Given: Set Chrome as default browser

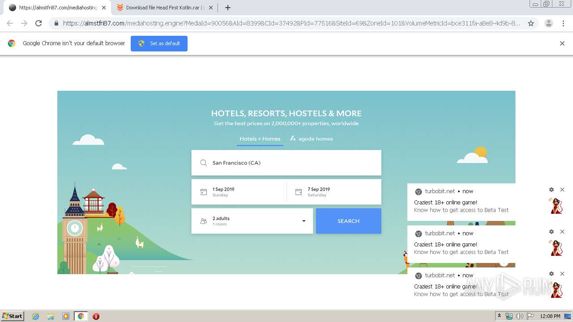Looking at the screenshot, I should [x=159, y=43].
